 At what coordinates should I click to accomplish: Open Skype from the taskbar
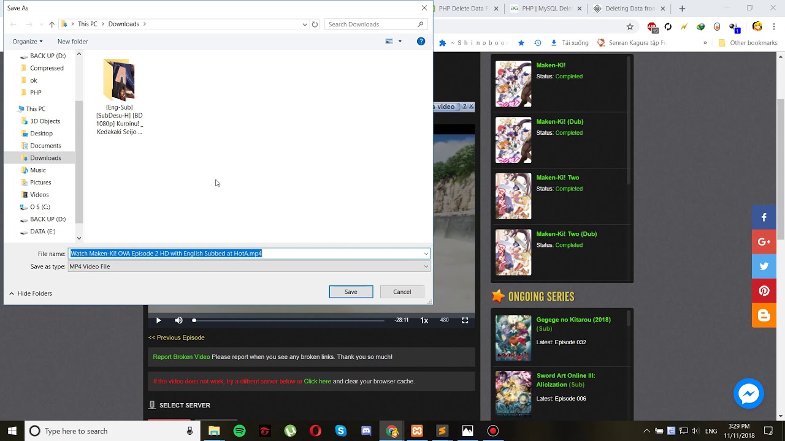341,431
